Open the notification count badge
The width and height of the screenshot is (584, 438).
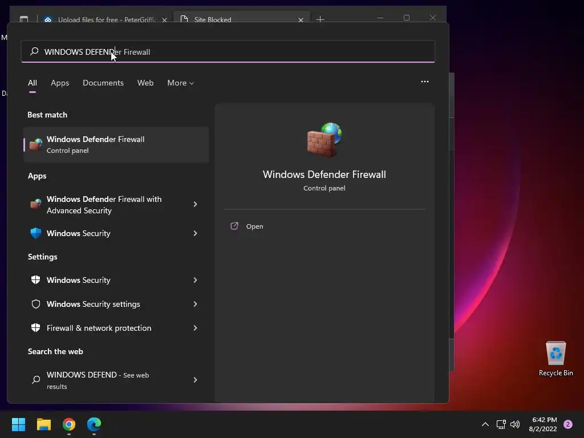[x=568, y=424]
